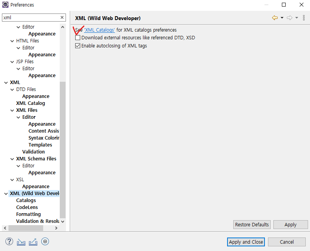The width and height of the screenshot is (310, 251).
Task: Open back navigation history dropdown
Action: pos(282,18)
